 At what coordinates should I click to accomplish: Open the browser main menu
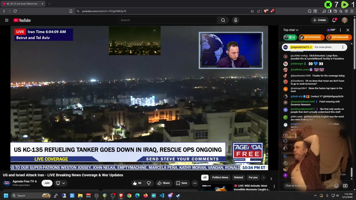352,11
